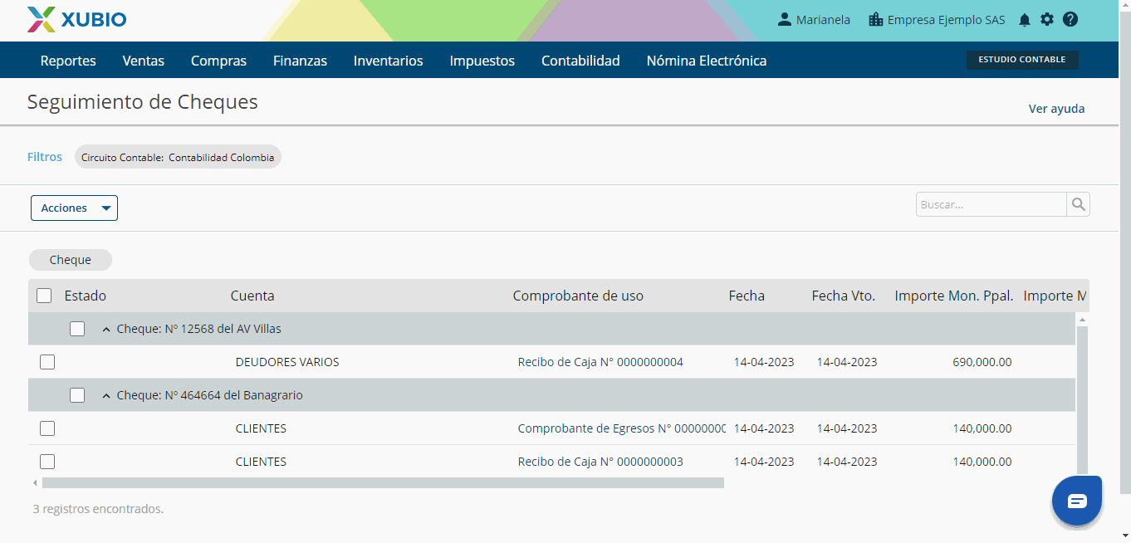This screenshot has height=543, width=1131.
Task: Sort by the Comprobante de uso column header
Action: [x=578, y=296]
